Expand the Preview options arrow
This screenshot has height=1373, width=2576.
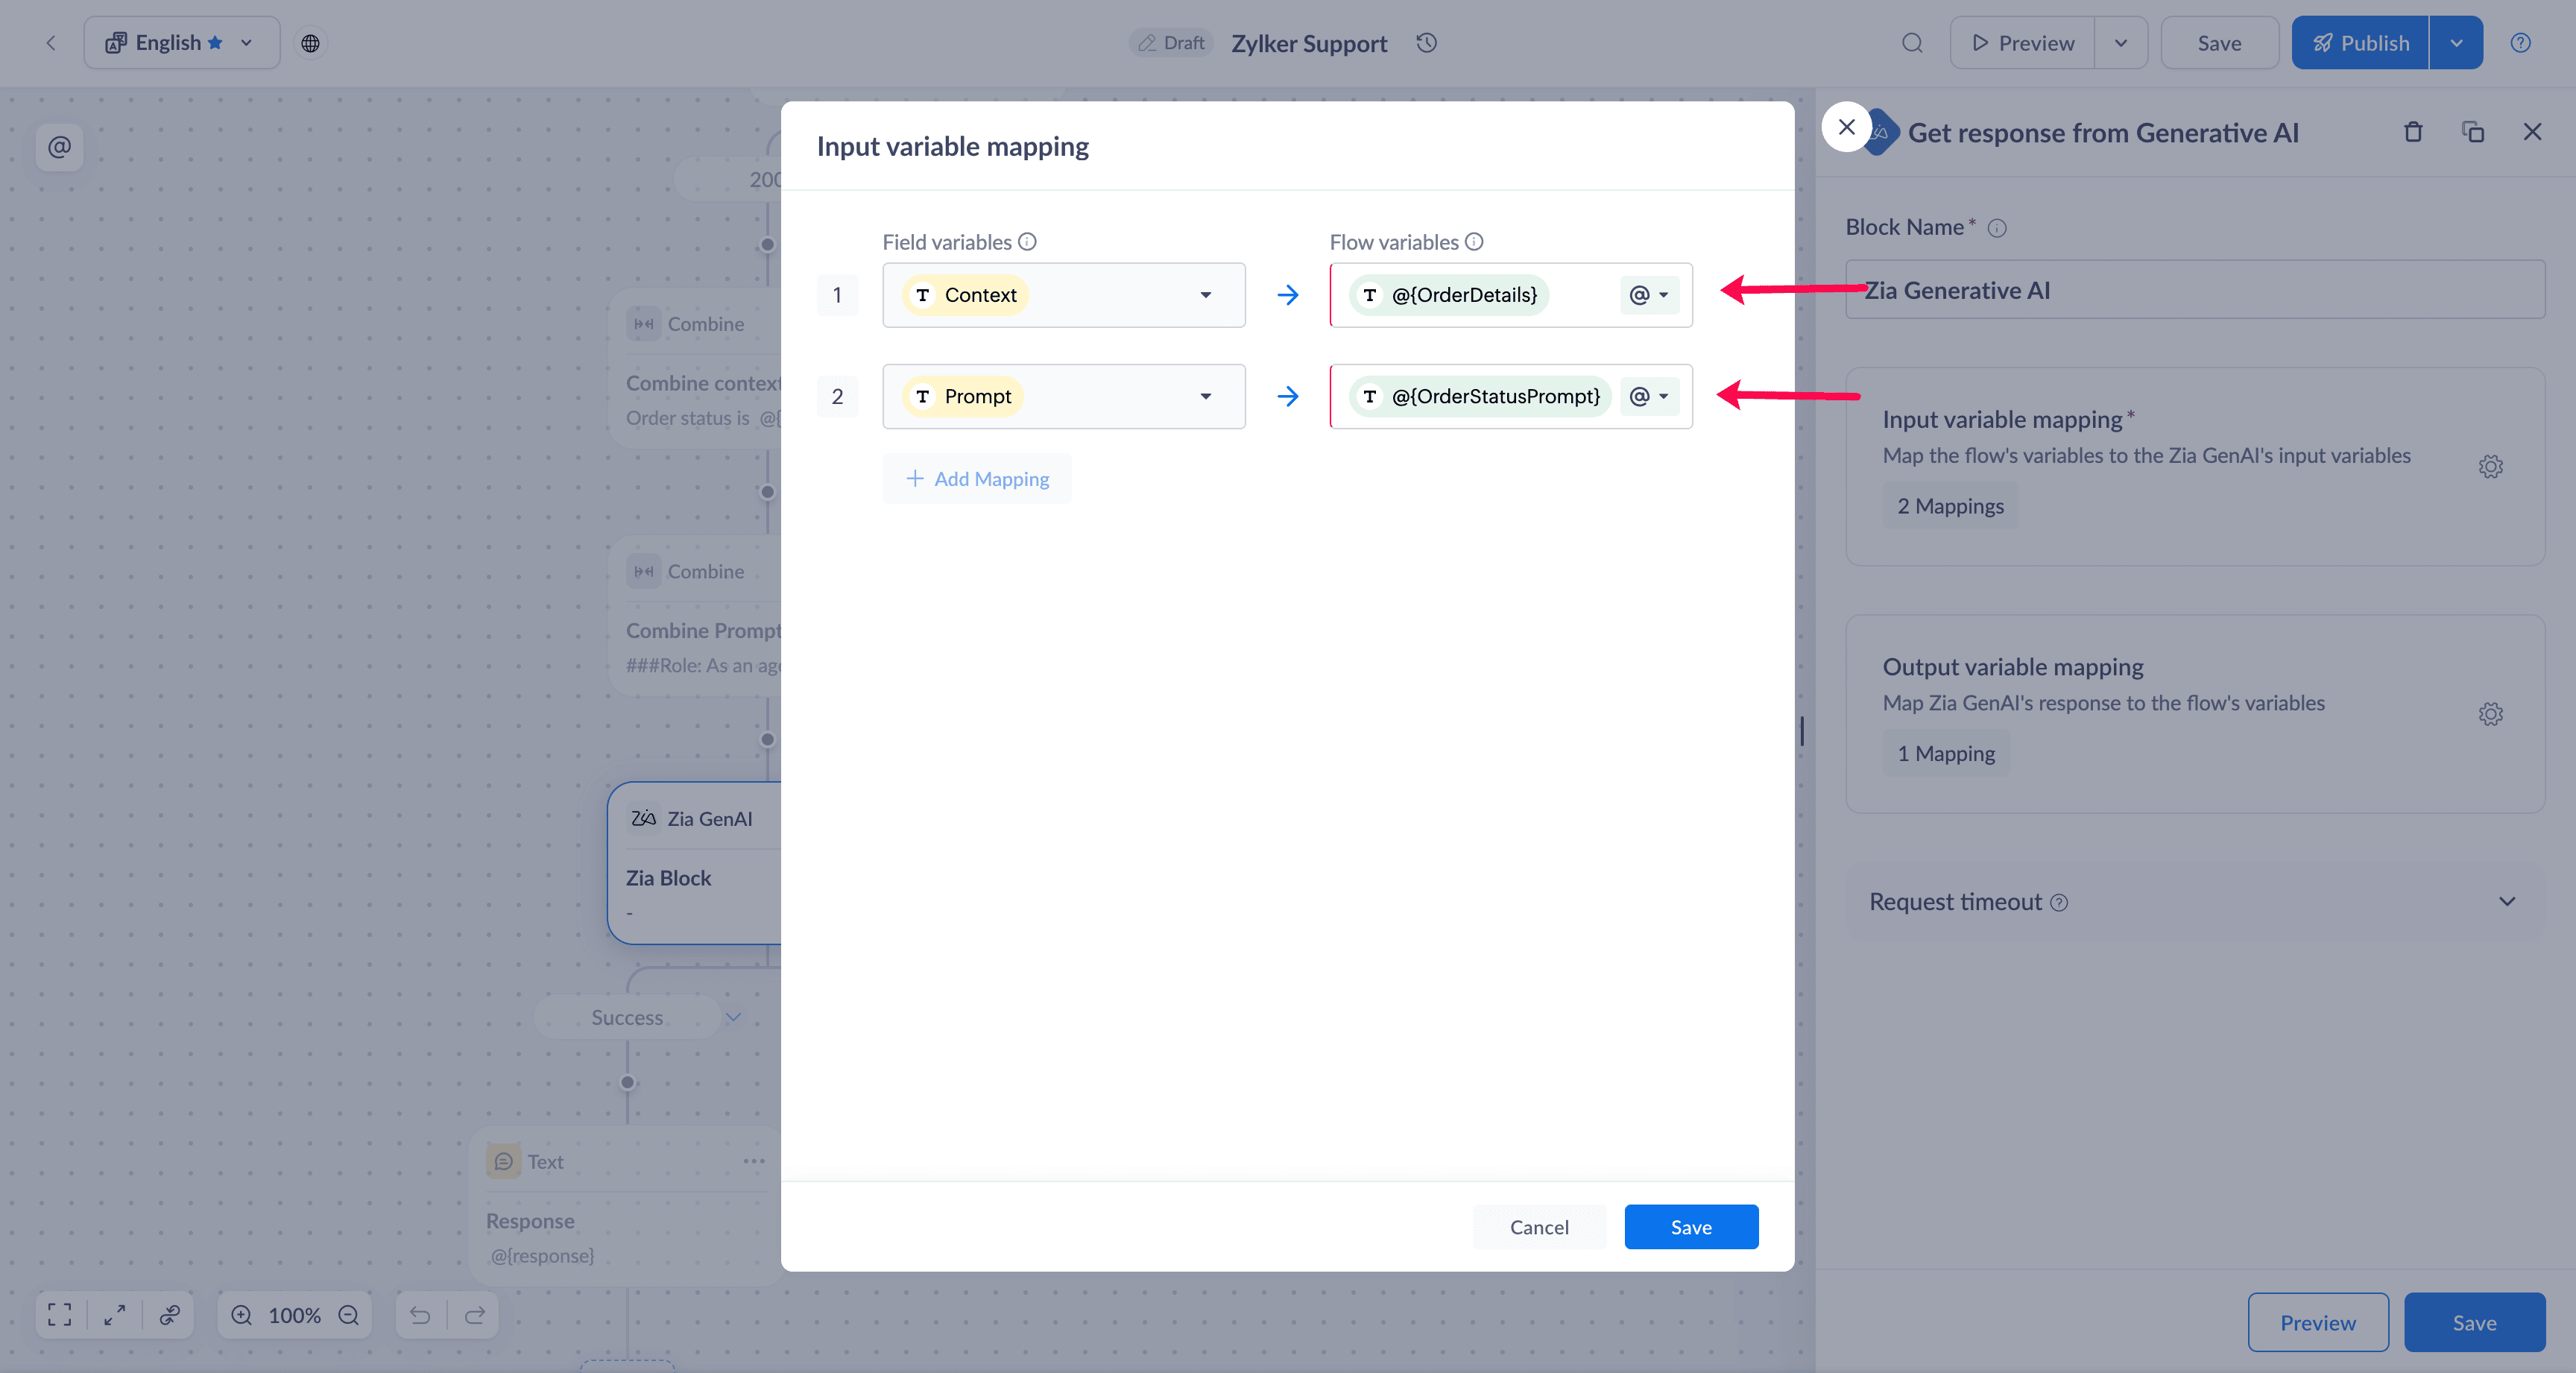tap(2120, 43)
